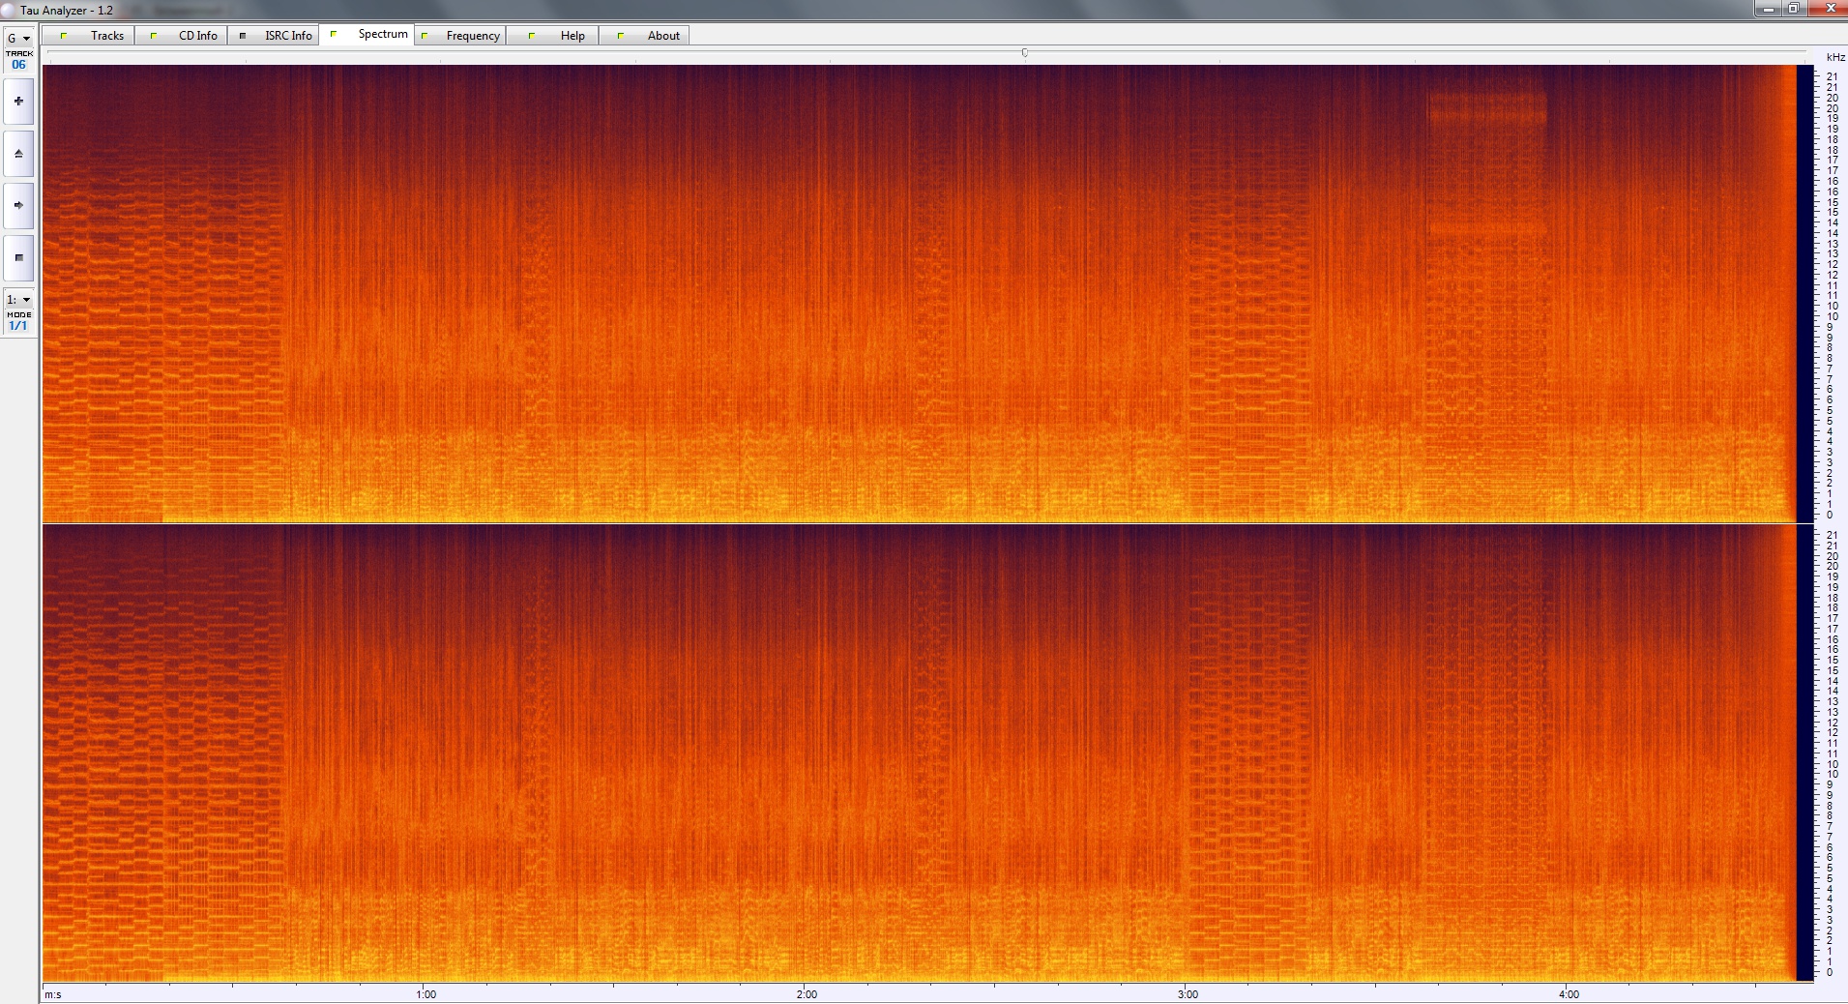Click the mode 1/1 indicator
Image resolution: width=1848 pixels, height=1004 pixels.
(x=18, y=326)
